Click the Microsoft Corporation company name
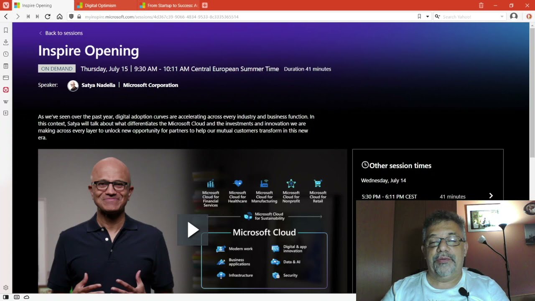 150,85
